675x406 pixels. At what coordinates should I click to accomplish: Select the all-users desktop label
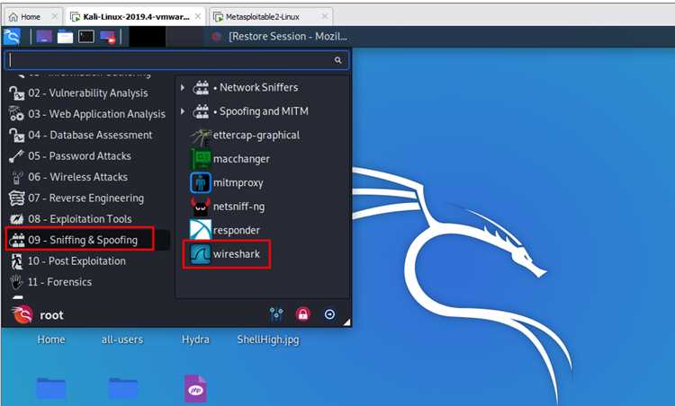(x=122, y=340)
